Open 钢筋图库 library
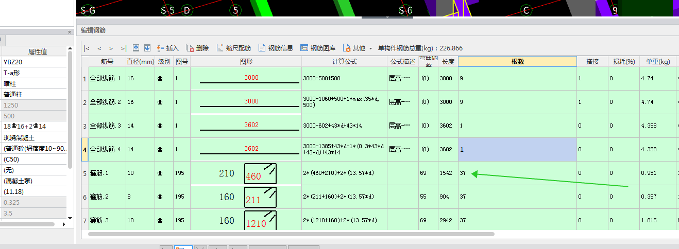This screenshot has height=249, width=679. pos(318,48)
